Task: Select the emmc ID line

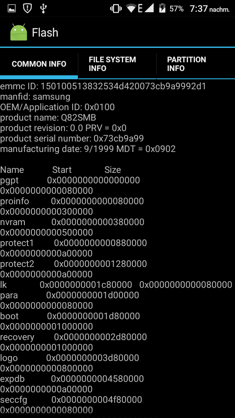Action: (103, 86)
